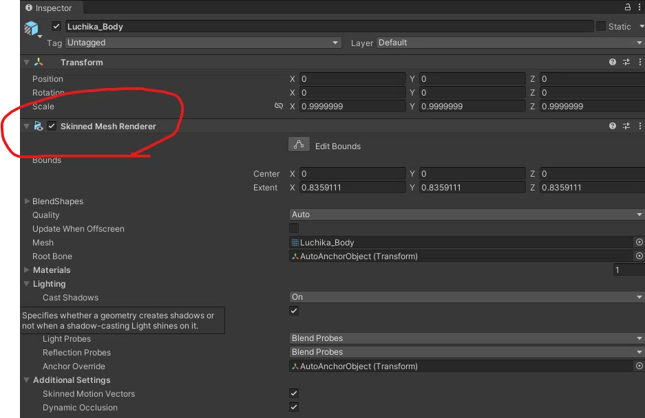
Task: Toggle the Scale constrain proportions link icon
Action: (279, 106)
